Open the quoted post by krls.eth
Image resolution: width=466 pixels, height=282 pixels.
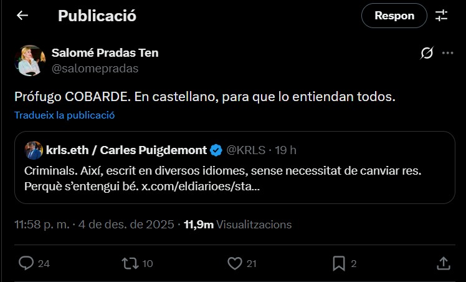click(x=235, y=178)
